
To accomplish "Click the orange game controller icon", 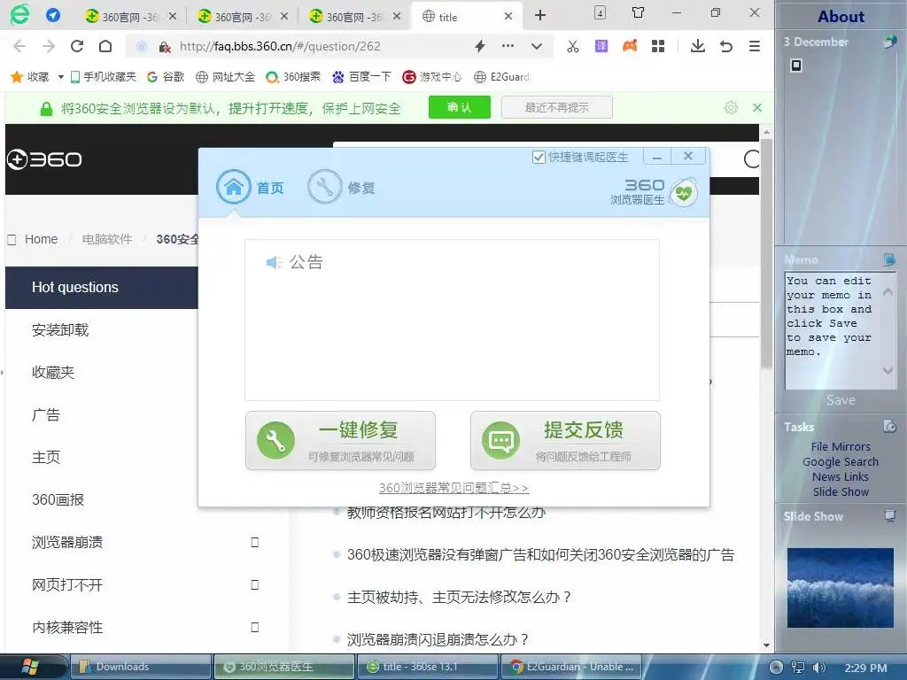I will (630, 46).
